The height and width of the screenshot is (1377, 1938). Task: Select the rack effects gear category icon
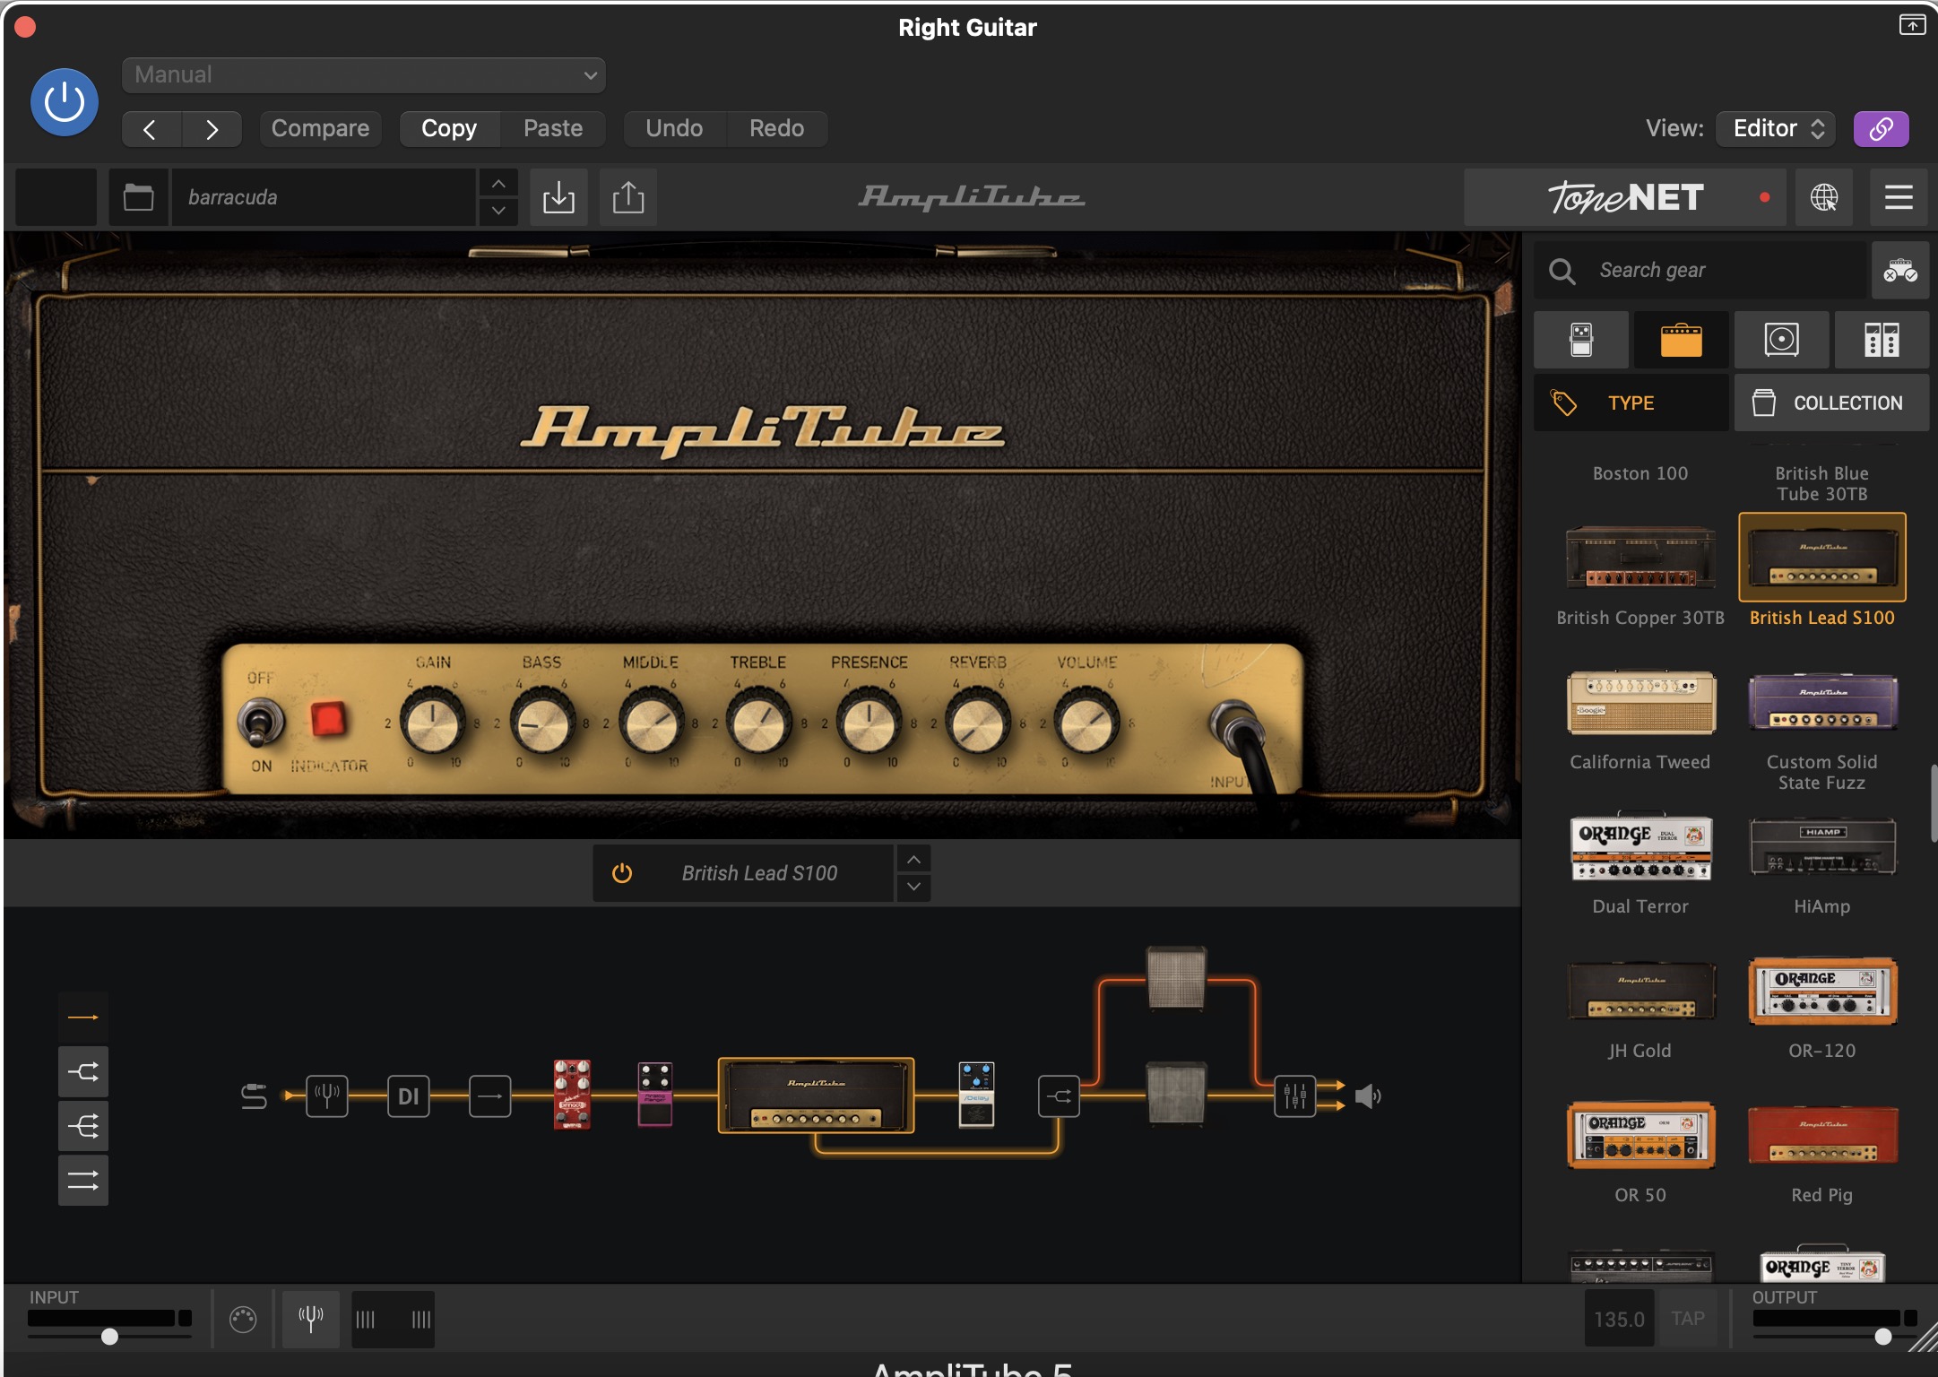click(x=1882, y=340)
